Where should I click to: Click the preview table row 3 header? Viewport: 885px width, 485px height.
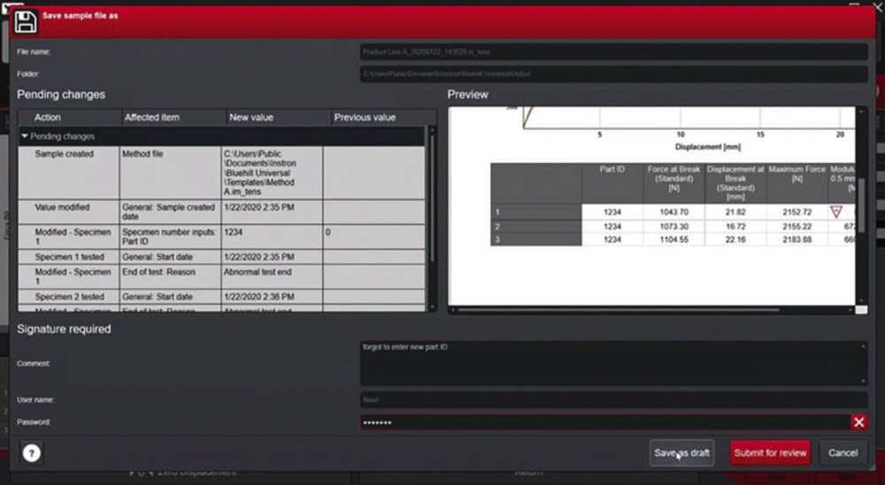tap(536, 239)
